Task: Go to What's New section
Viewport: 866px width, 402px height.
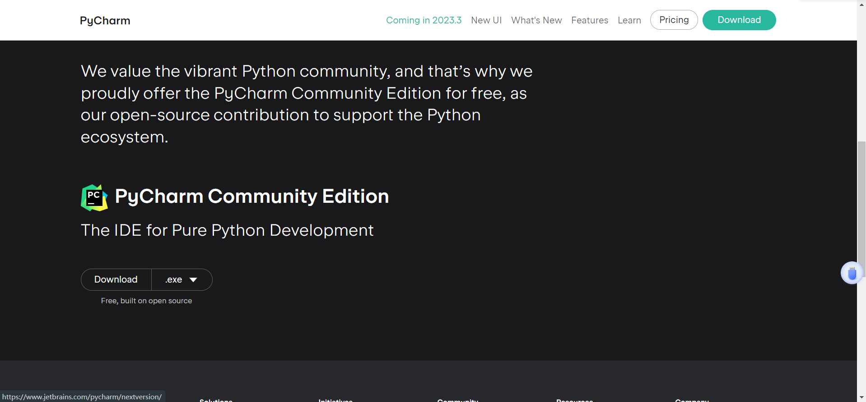Action: click(536, 20)
